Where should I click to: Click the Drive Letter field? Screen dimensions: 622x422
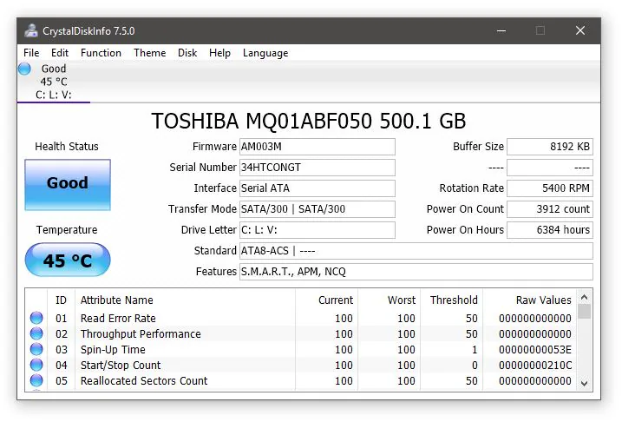(x=318, y=230)
